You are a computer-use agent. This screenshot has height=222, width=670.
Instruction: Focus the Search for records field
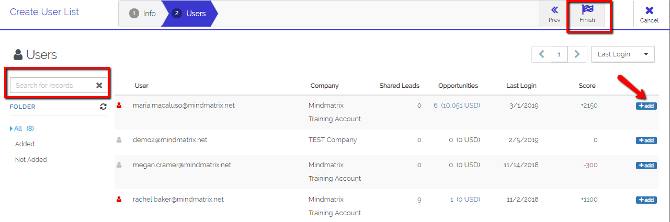click(52, 85)
